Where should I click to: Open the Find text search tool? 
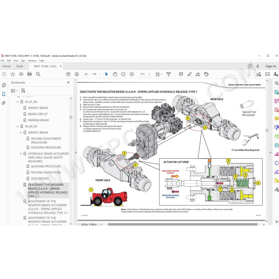[x=38, y=74]
